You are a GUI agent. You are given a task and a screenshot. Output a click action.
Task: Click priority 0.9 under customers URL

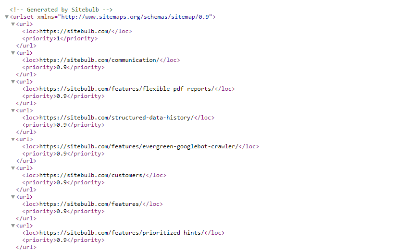click(x=62, y=182)
